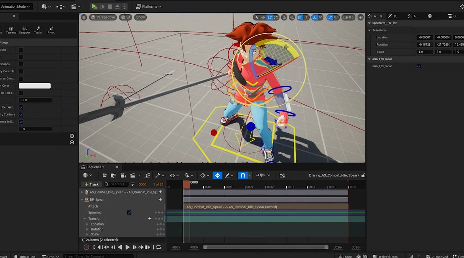Toggle the arm_l_fk_local checkbox
464x258 pixels.
(x=419, y=66)
